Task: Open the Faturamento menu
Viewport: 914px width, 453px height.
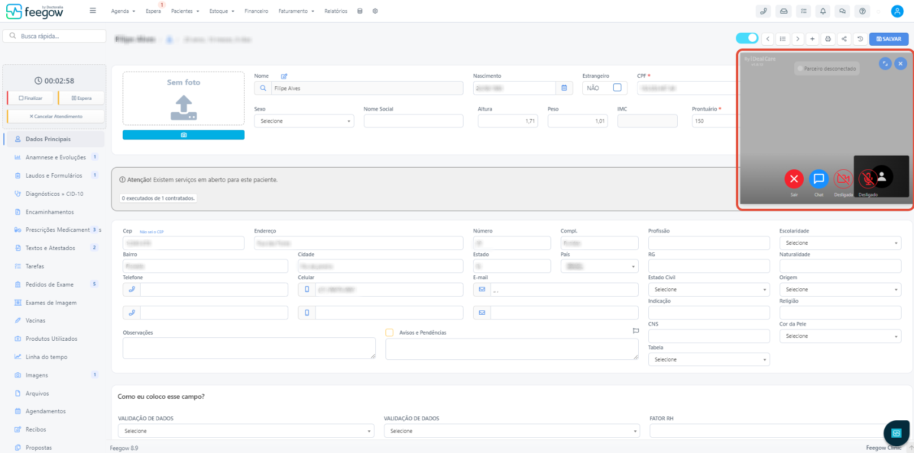Action: (296, 11)
